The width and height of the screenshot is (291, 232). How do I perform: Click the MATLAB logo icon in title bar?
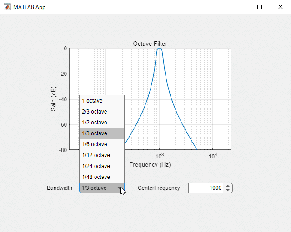tap(7, 7)
